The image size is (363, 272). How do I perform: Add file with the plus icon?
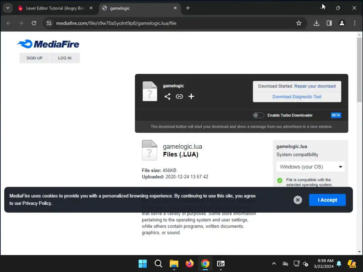click(191, 96)
